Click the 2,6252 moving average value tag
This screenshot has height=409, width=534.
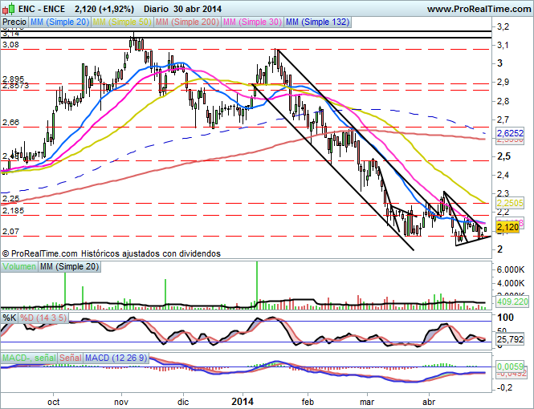pyautogui.click(x=511, y=132)
